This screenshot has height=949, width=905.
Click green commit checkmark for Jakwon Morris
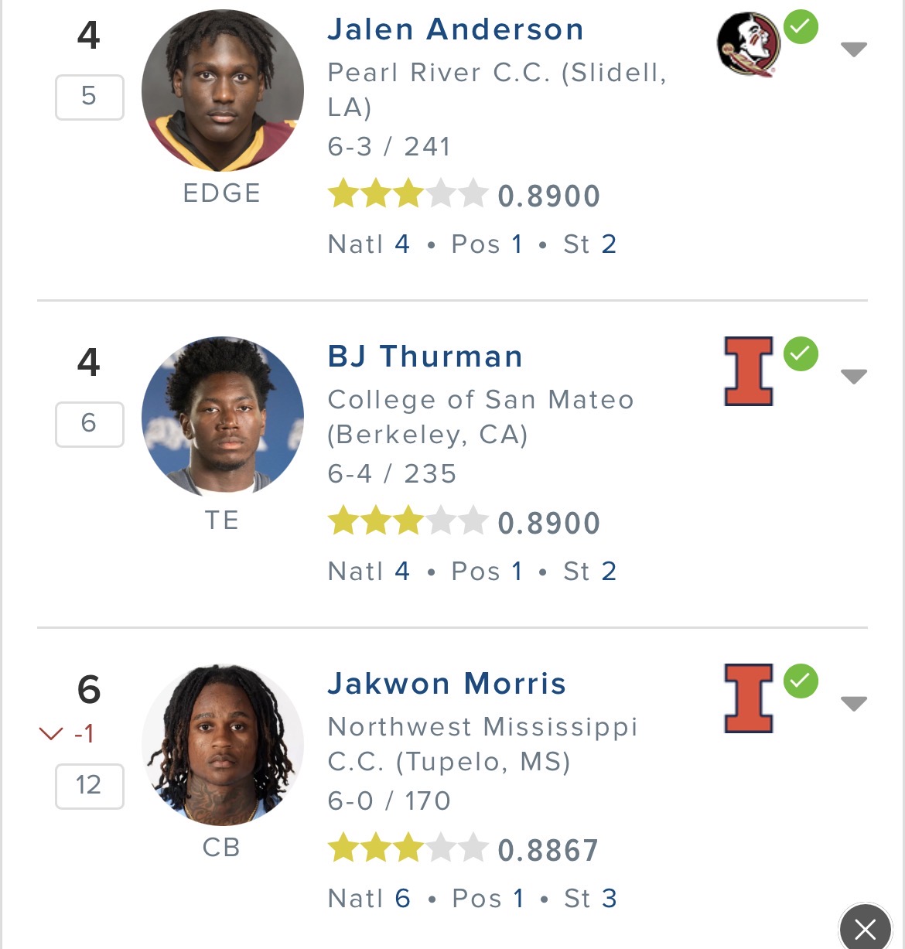tap(801, 681)
